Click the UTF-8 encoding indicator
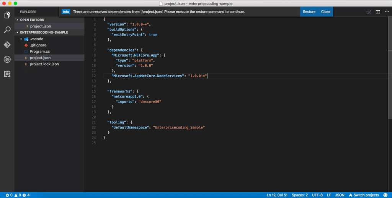Screen dimensions: 392x198 pyautogui.click(x=317, y=195)
